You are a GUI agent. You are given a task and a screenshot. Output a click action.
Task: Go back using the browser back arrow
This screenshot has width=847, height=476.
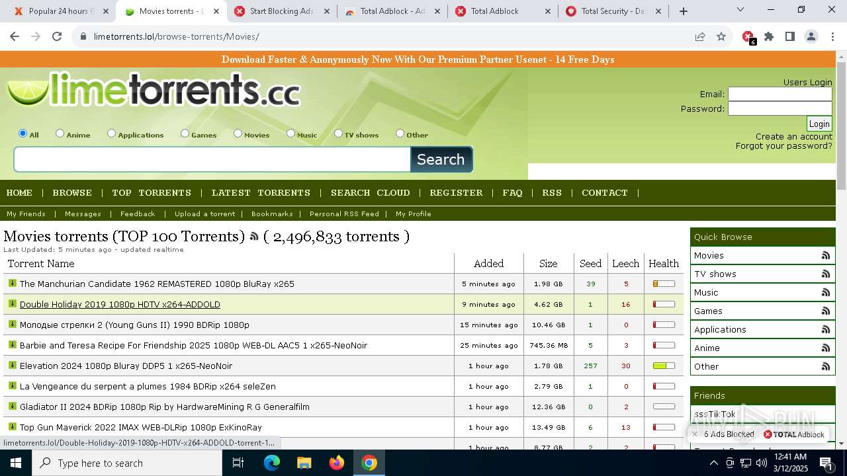pos(15,37)
